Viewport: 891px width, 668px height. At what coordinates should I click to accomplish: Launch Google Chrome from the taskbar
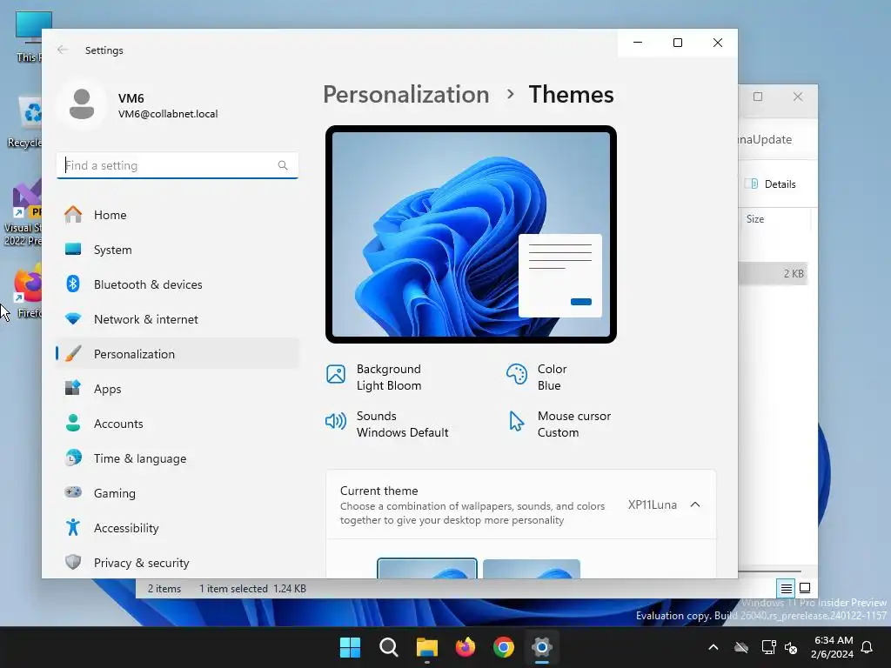(504, 647)
